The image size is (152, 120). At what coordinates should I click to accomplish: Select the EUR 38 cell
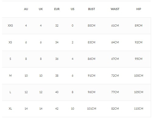coord(57,76)
